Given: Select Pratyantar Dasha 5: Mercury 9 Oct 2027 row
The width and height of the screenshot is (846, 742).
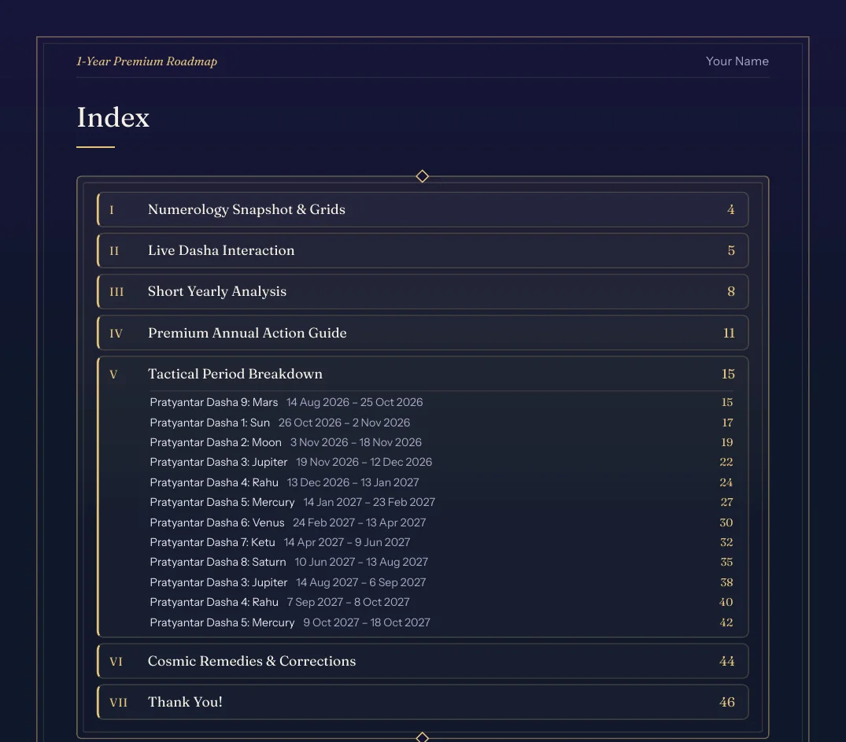Looking at the screenshot, I should (441, 622).
